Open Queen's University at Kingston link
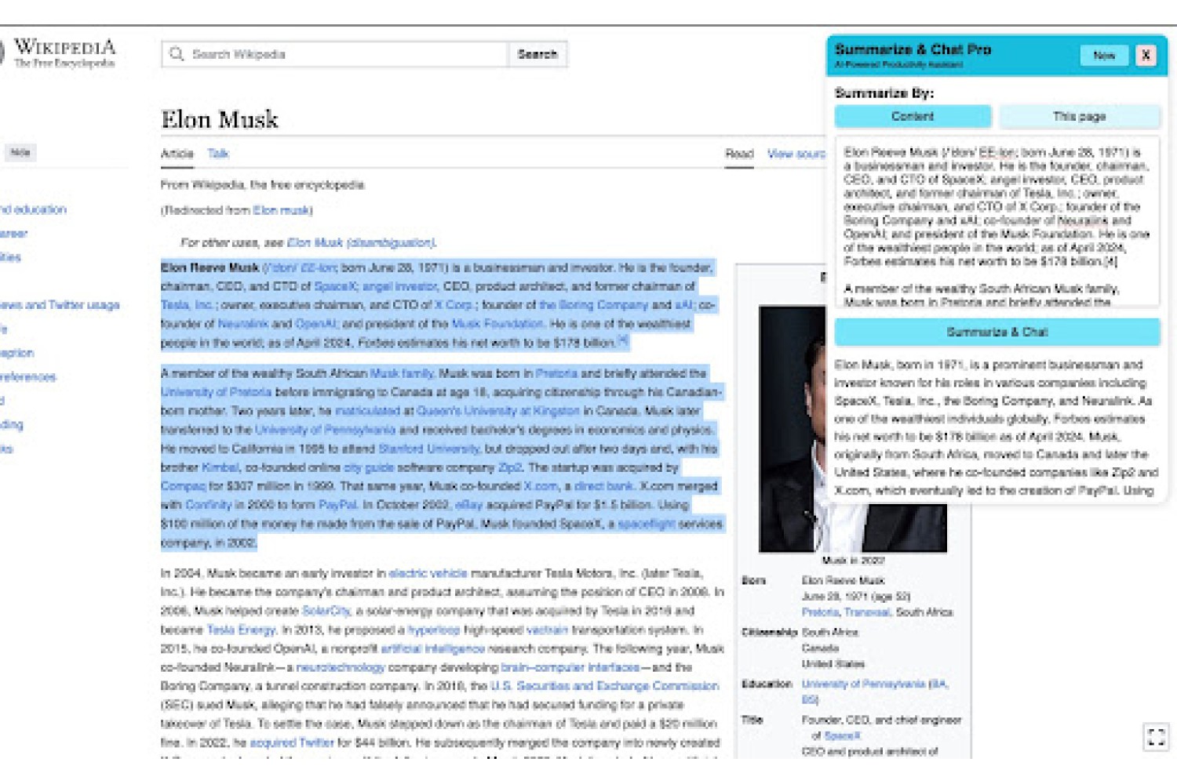This screenshot has height=784, width=1177. 498,411
